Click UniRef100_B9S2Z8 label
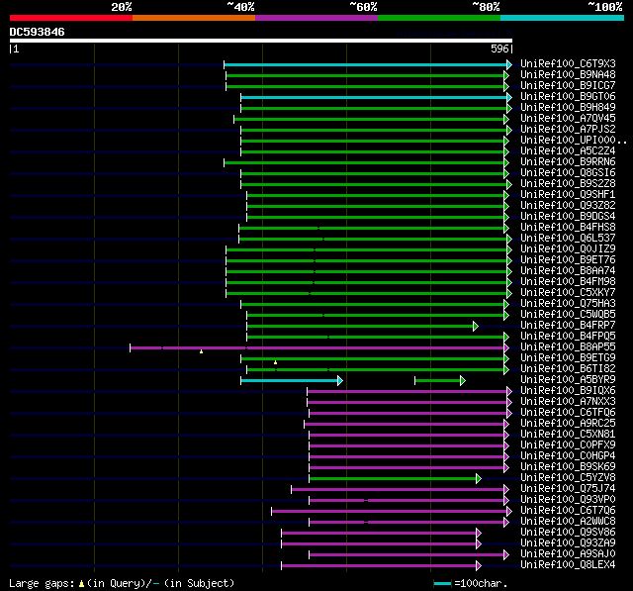Viewport: 633px width, 591px height. (x=568, y=184)
